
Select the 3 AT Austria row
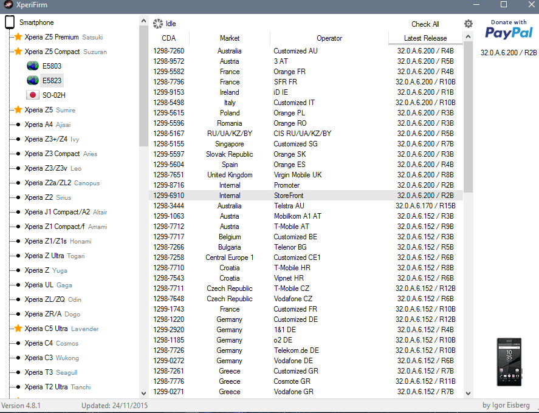click(x=306, y=61)
